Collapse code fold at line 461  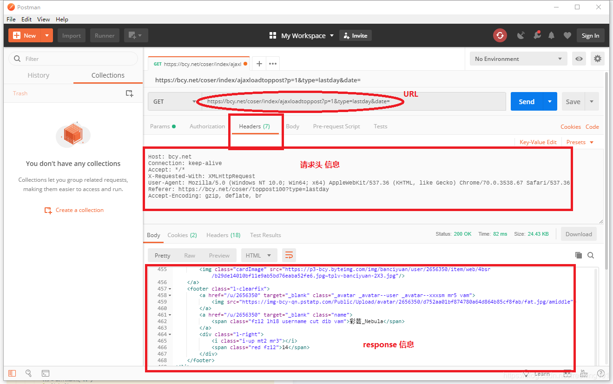170,315
